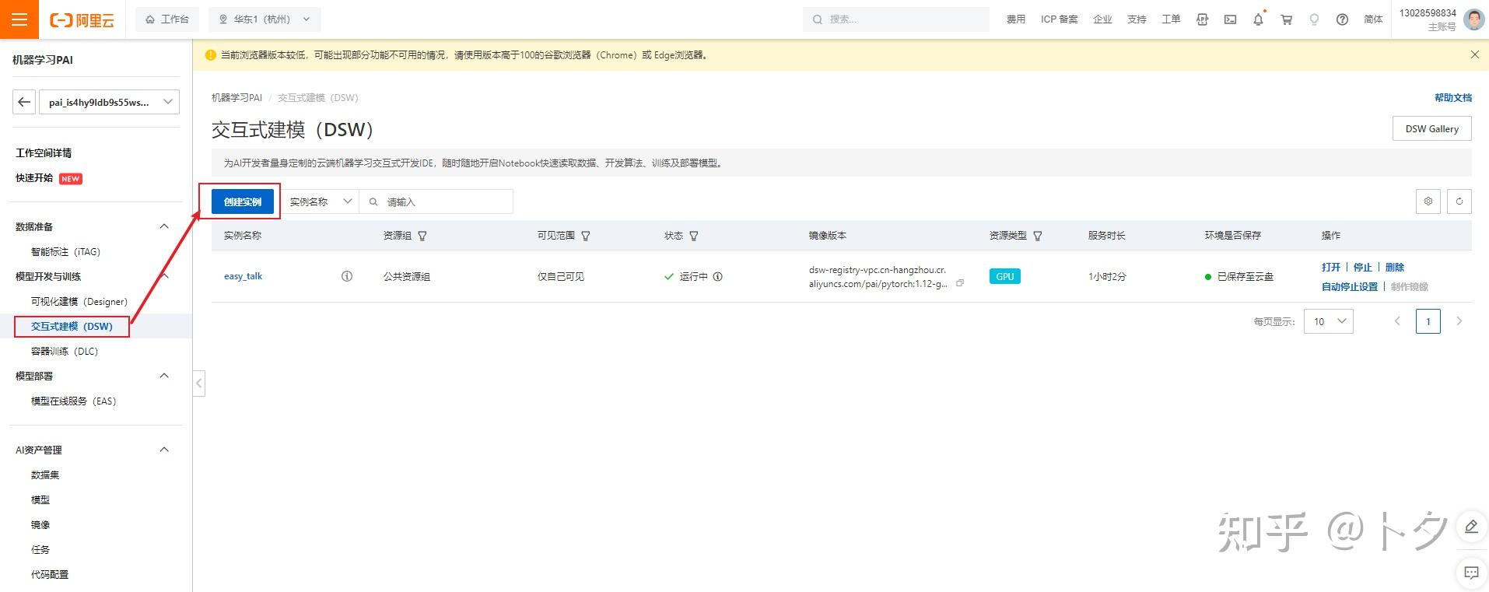Open 智能标注（iTAG）
Viewport: 1489px width, 592px height.
coord(65,251)
